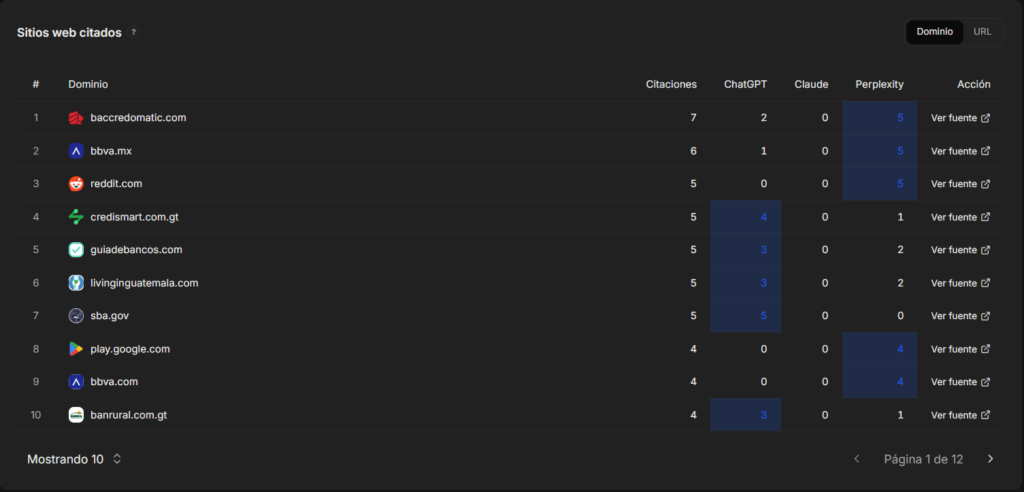Click the Acción column header
The height and width of the screenshot is (492, 1024).
click(974, 84)
